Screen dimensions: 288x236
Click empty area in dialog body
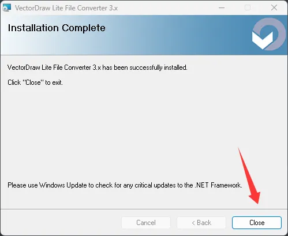[x=134, y=131]
